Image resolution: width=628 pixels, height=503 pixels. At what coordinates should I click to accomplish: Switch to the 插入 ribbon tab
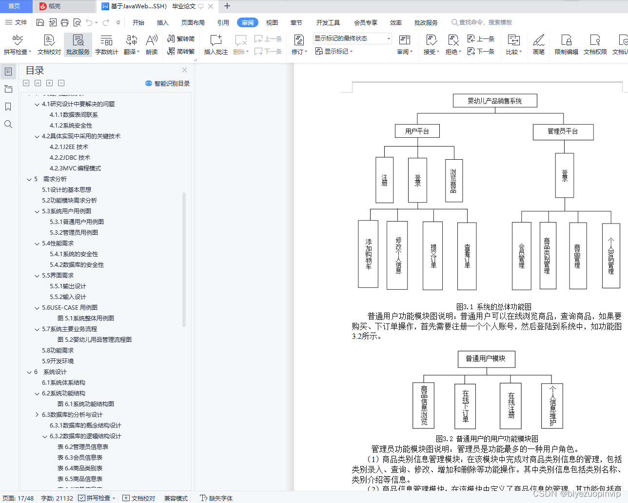(162, 22)
